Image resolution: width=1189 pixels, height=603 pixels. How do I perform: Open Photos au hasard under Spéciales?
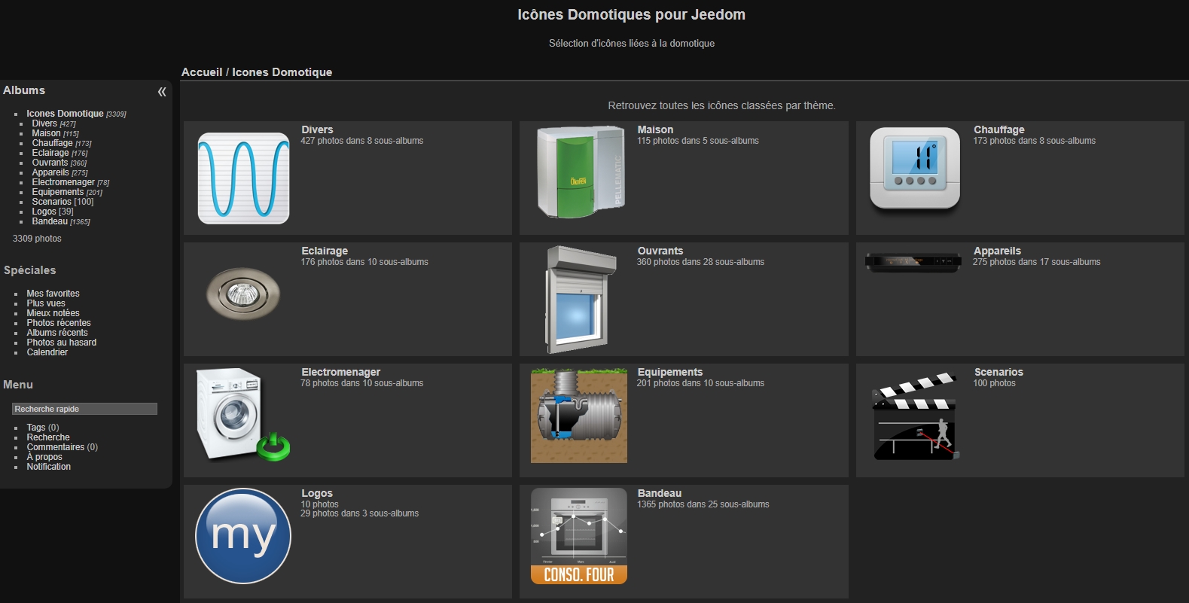point(62,343)
